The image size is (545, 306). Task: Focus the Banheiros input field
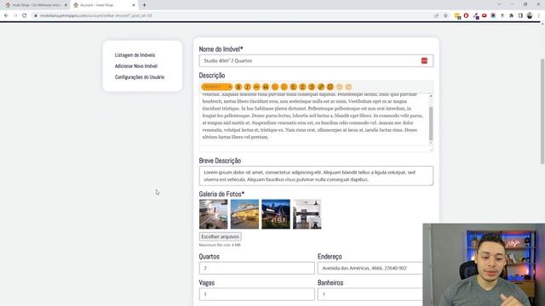click(370, 294)
